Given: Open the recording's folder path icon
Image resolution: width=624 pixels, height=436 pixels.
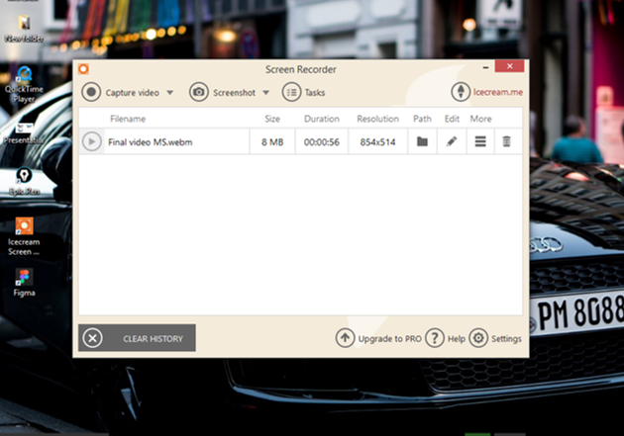Looking at the screenshot, I should 422,141.
